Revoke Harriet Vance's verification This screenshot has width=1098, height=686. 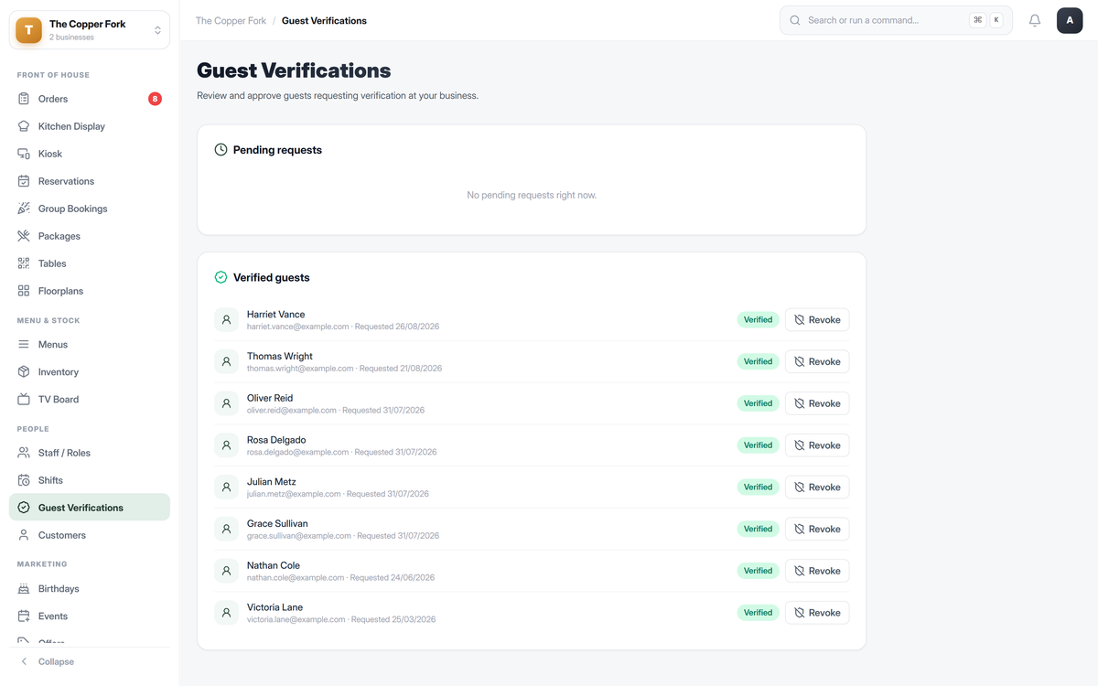[x=817, y=320]
